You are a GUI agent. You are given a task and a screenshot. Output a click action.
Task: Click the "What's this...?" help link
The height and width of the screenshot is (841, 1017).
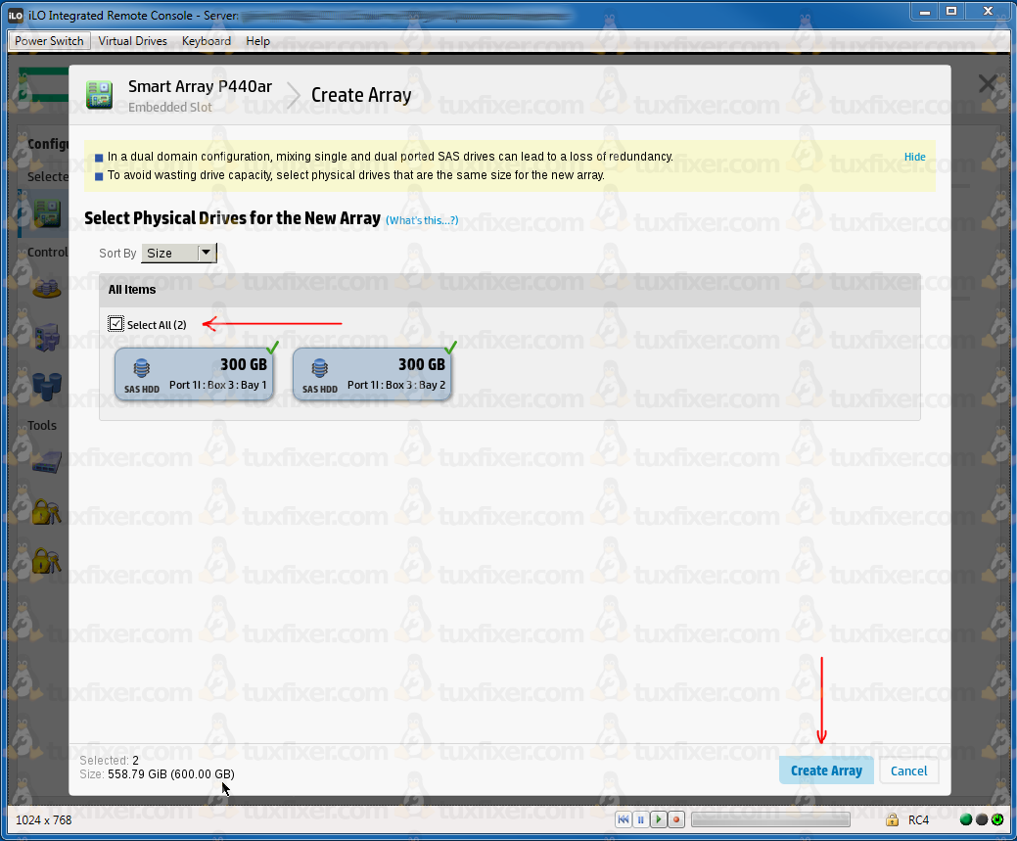(x=422, y=220)
